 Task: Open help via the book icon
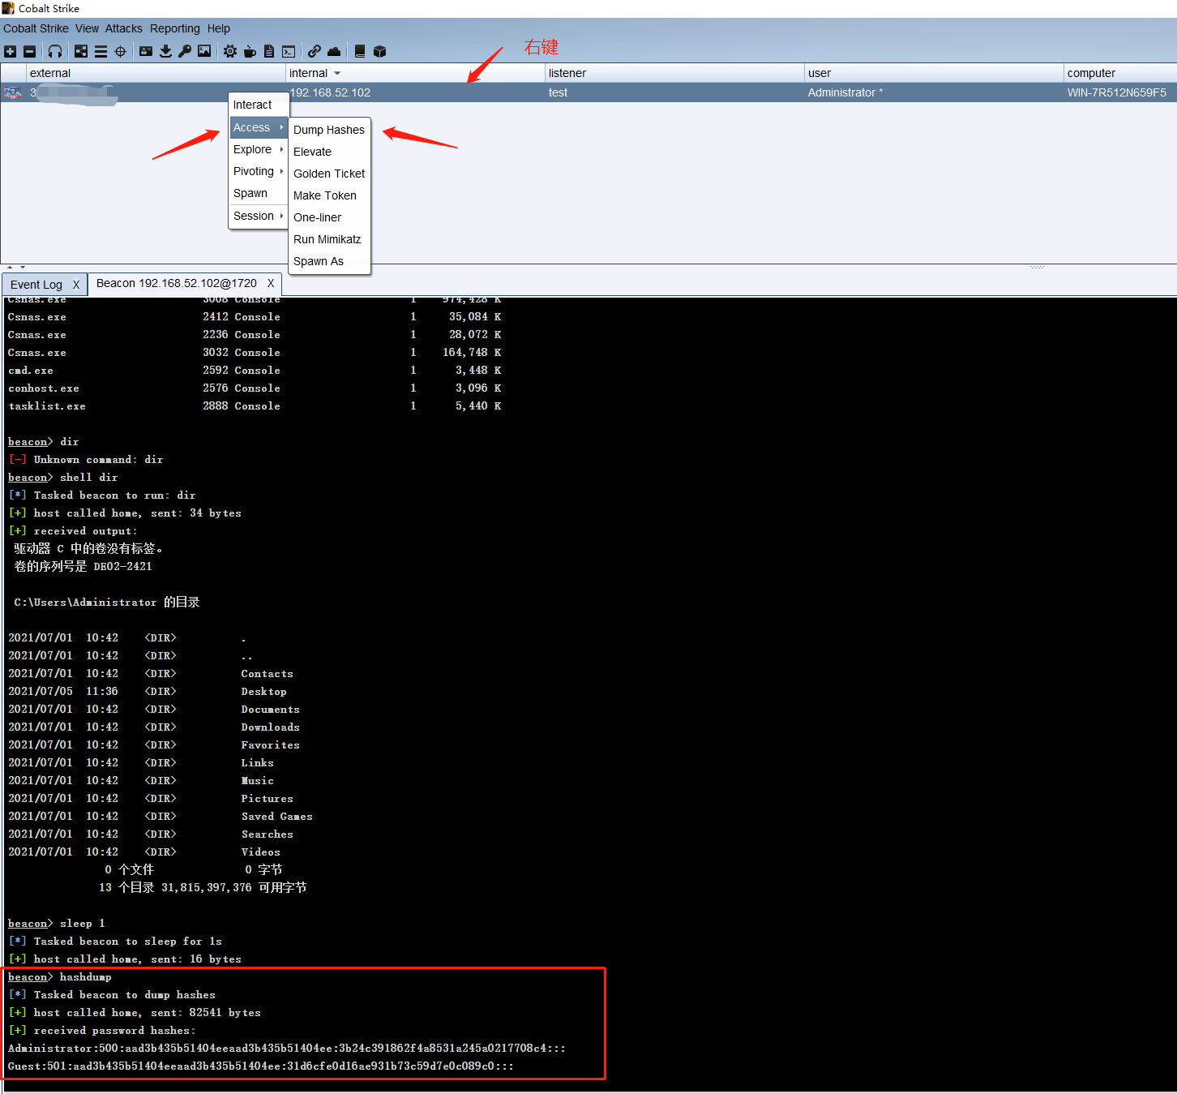tap(360, 52)
